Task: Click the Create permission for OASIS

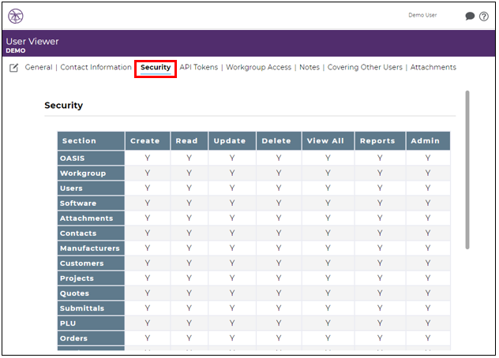Action: [148, 158]
